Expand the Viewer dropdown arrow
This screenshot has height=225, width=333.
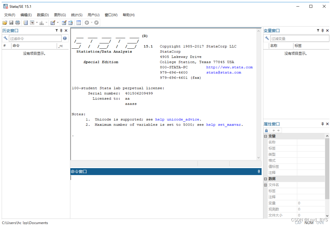click(x=37, y=23)
